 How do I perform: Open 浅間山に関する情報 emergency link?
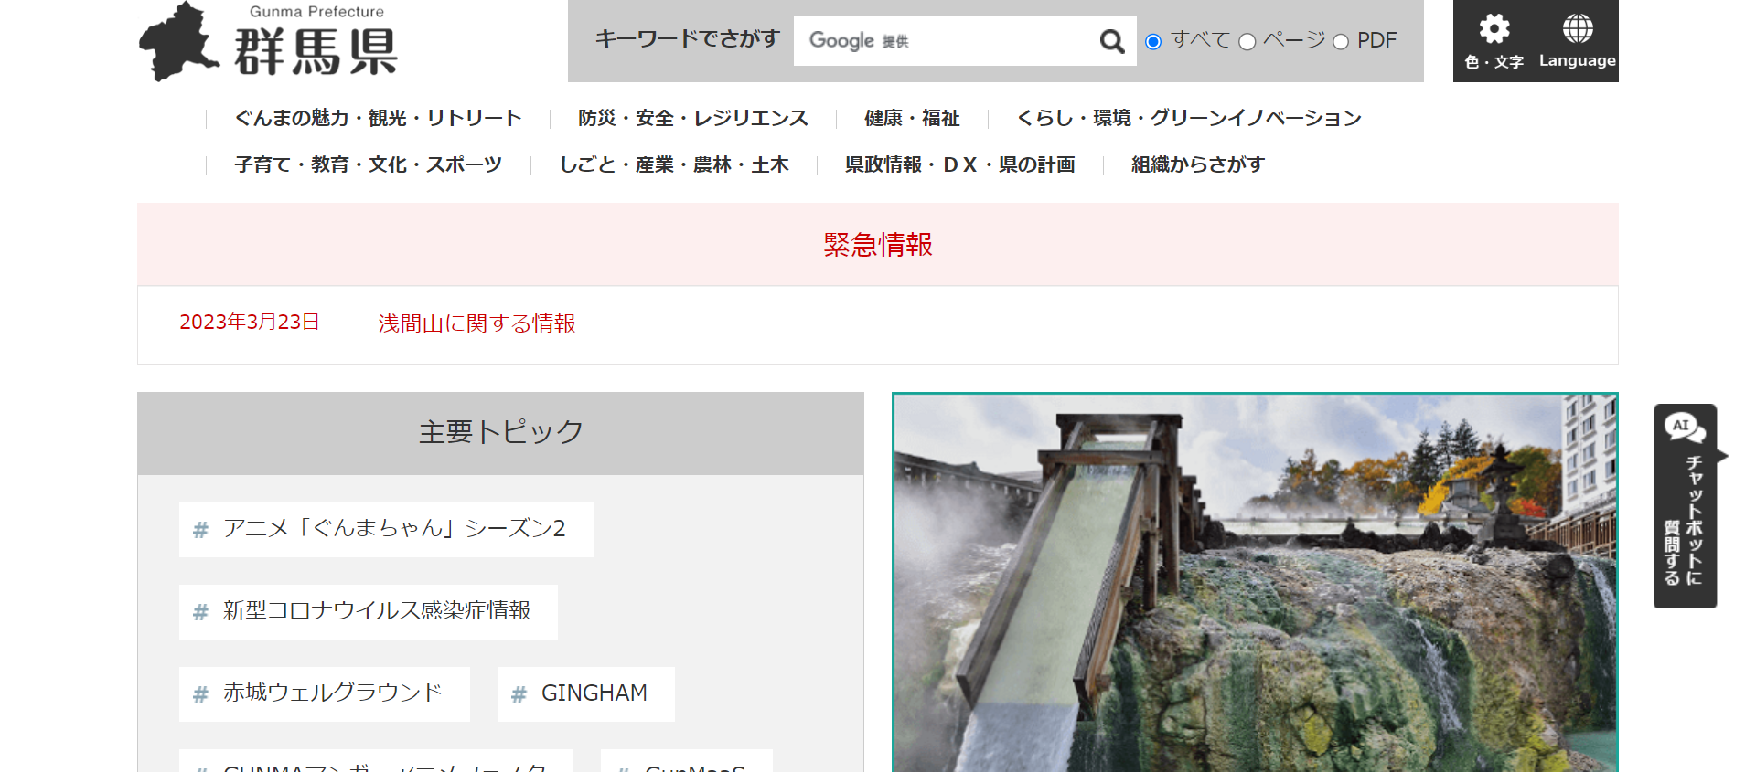[x=476, y=323]
